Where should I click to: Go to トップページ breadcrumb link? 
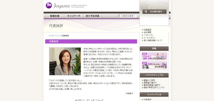[x=54, y=36]
